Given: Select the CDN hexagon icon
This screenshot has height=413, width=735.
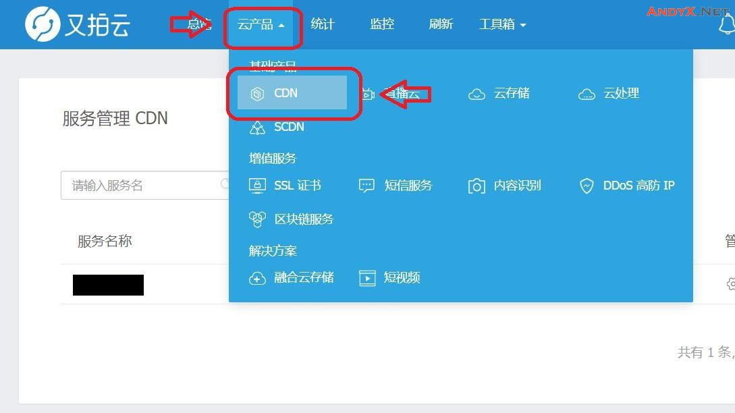Looking at the screenshot, I should [x=257, y=94].
